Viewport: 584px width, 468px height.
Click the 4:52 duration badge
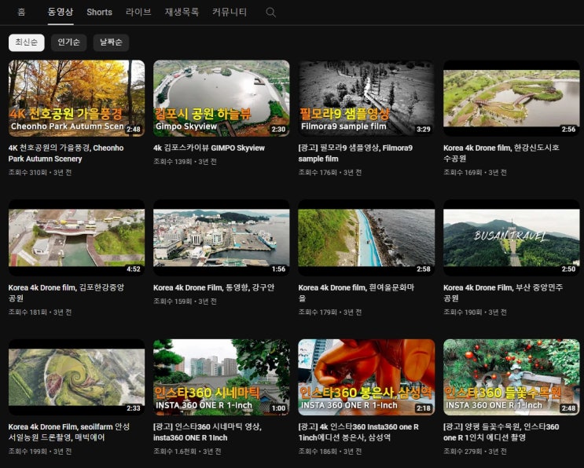[134, 269]
